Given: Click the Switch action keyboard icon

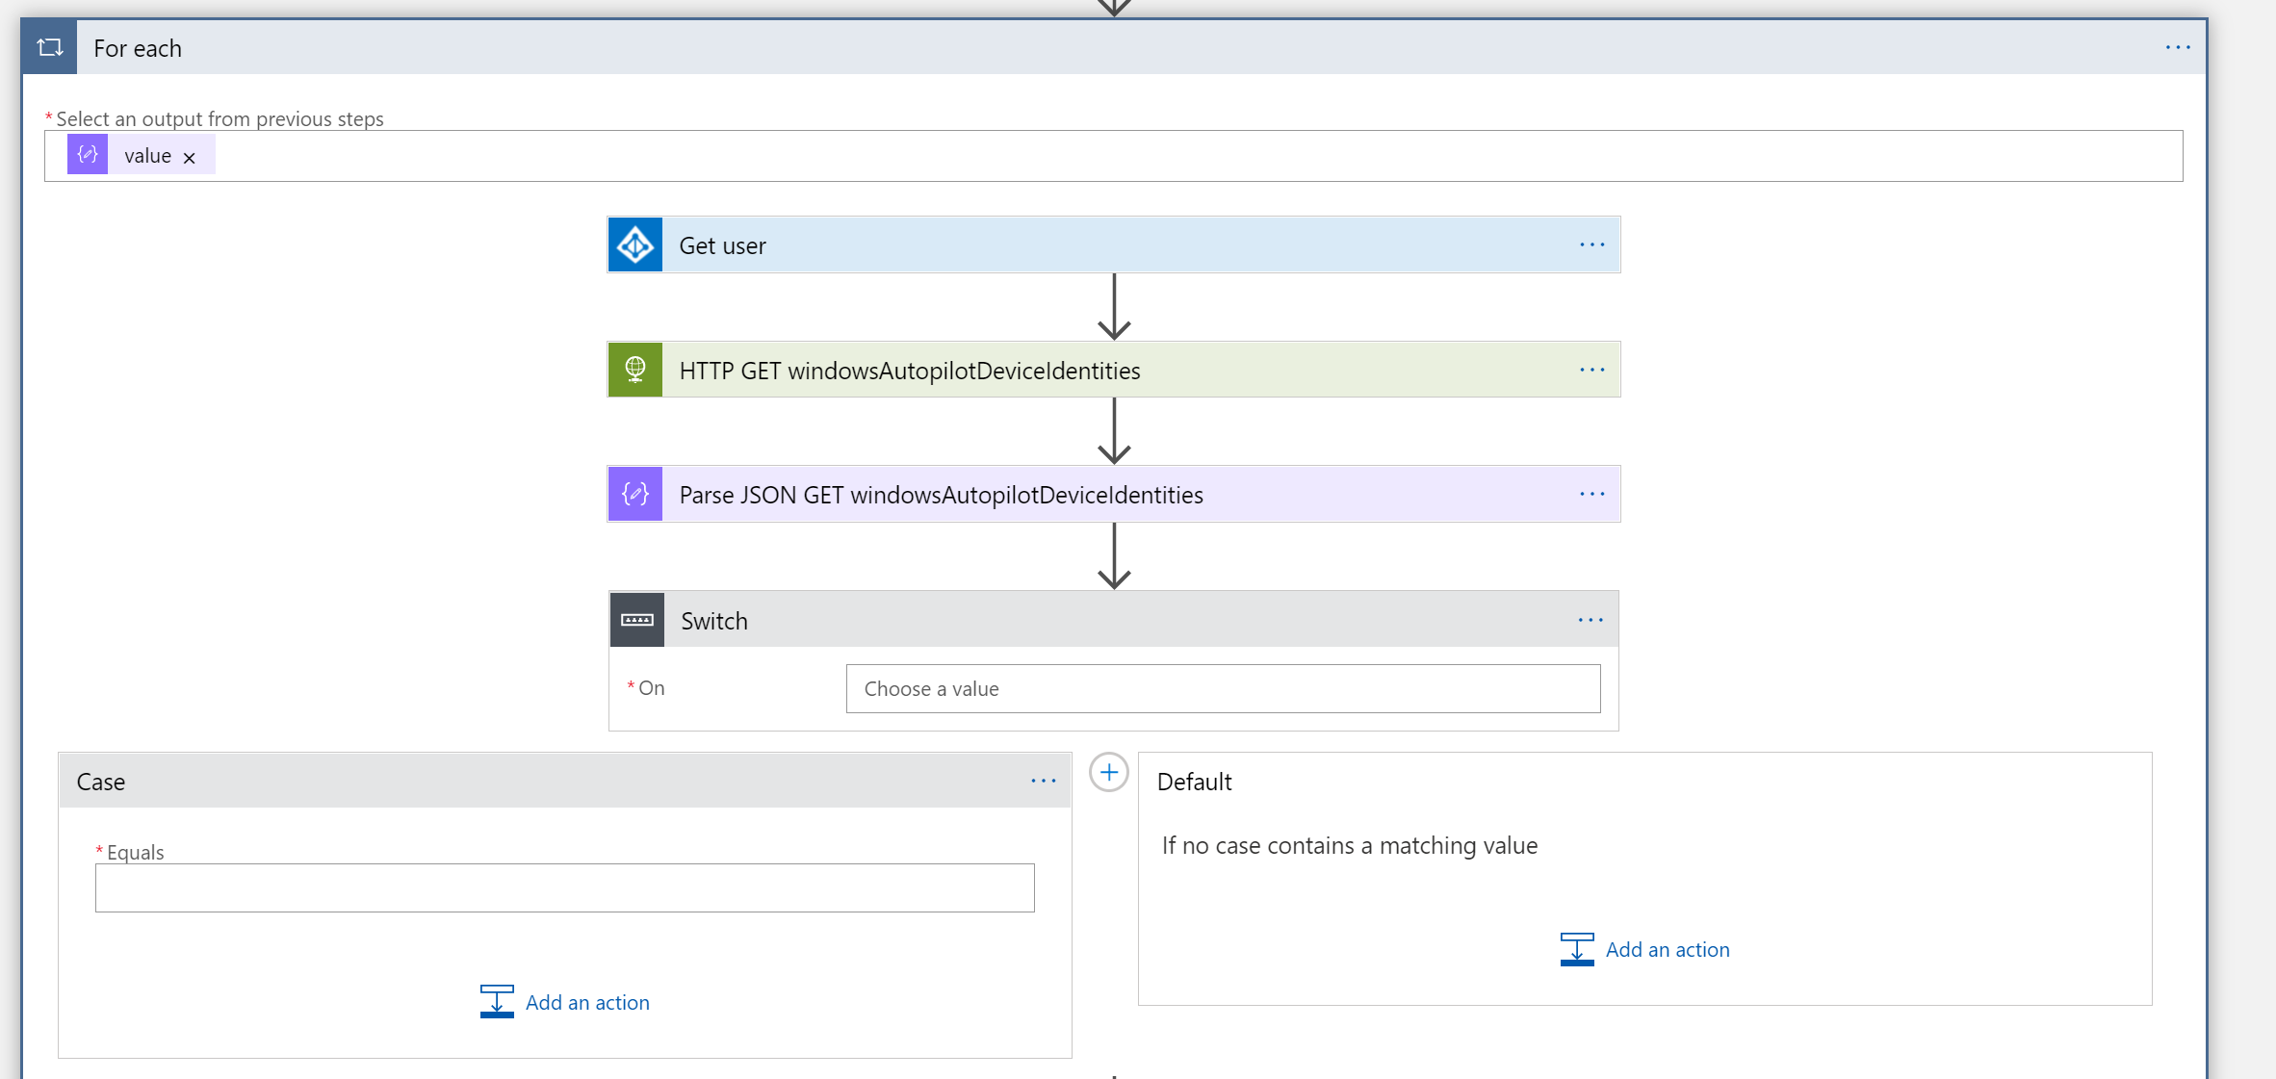Looking at the screenshot, I should coord(636,620).
